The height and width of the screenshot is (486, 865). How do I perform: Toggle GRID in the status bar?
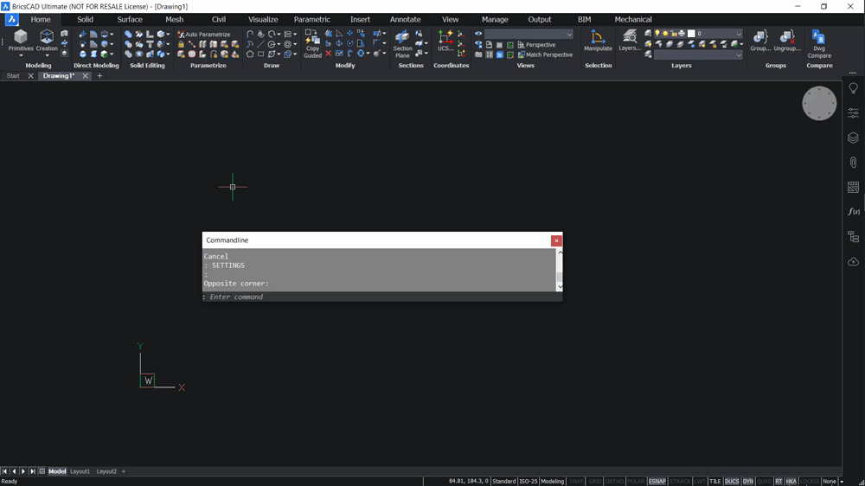pyautogui.click(x=595, y=482)
